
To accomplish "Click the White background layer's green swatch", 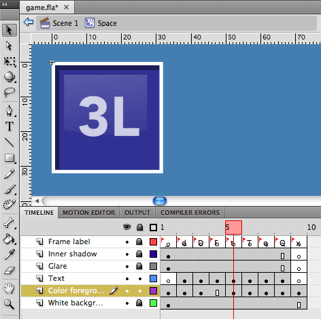I will coord(154,303).
